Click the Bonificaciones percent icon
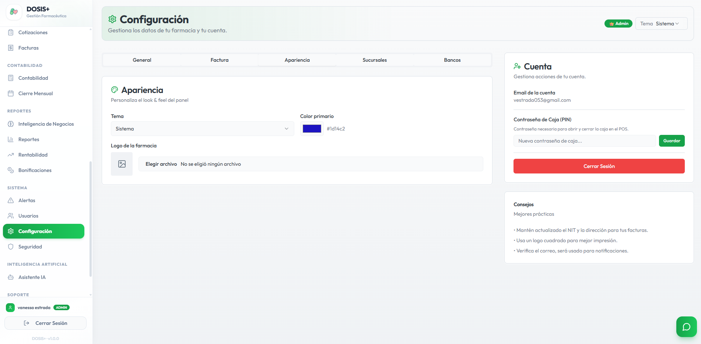Screen dimensions: 701x344 [11, 170]
